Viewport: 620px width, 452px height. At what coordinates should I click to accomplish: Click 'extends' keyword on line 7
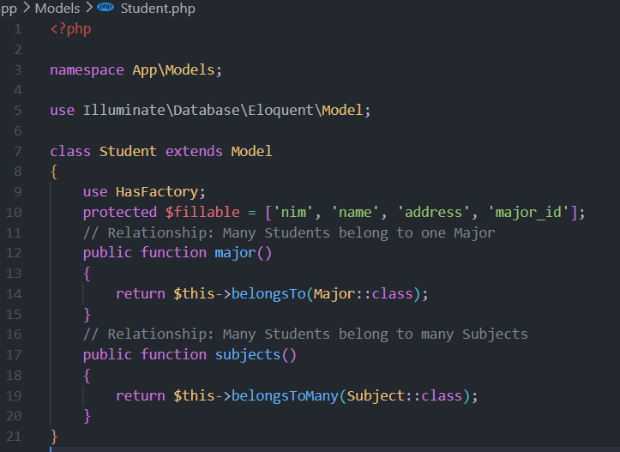click(x=194, y=151)
